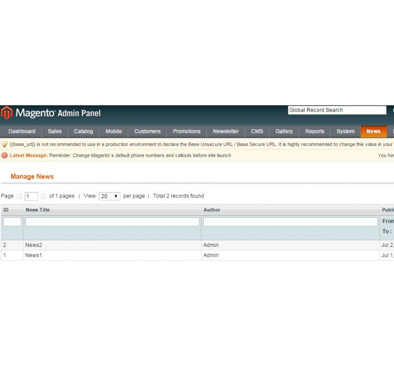Open the Catalog menu
394x369 pixels.
pyautogui.click(x=84, y=131)
